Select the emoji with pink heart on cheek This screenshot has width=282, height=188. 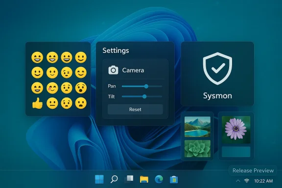point(52,88)
